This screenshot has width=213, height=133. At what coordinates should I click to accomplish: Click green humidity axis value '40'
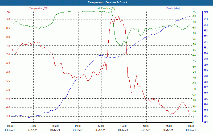pyautogui.click(x=194, y=78)
